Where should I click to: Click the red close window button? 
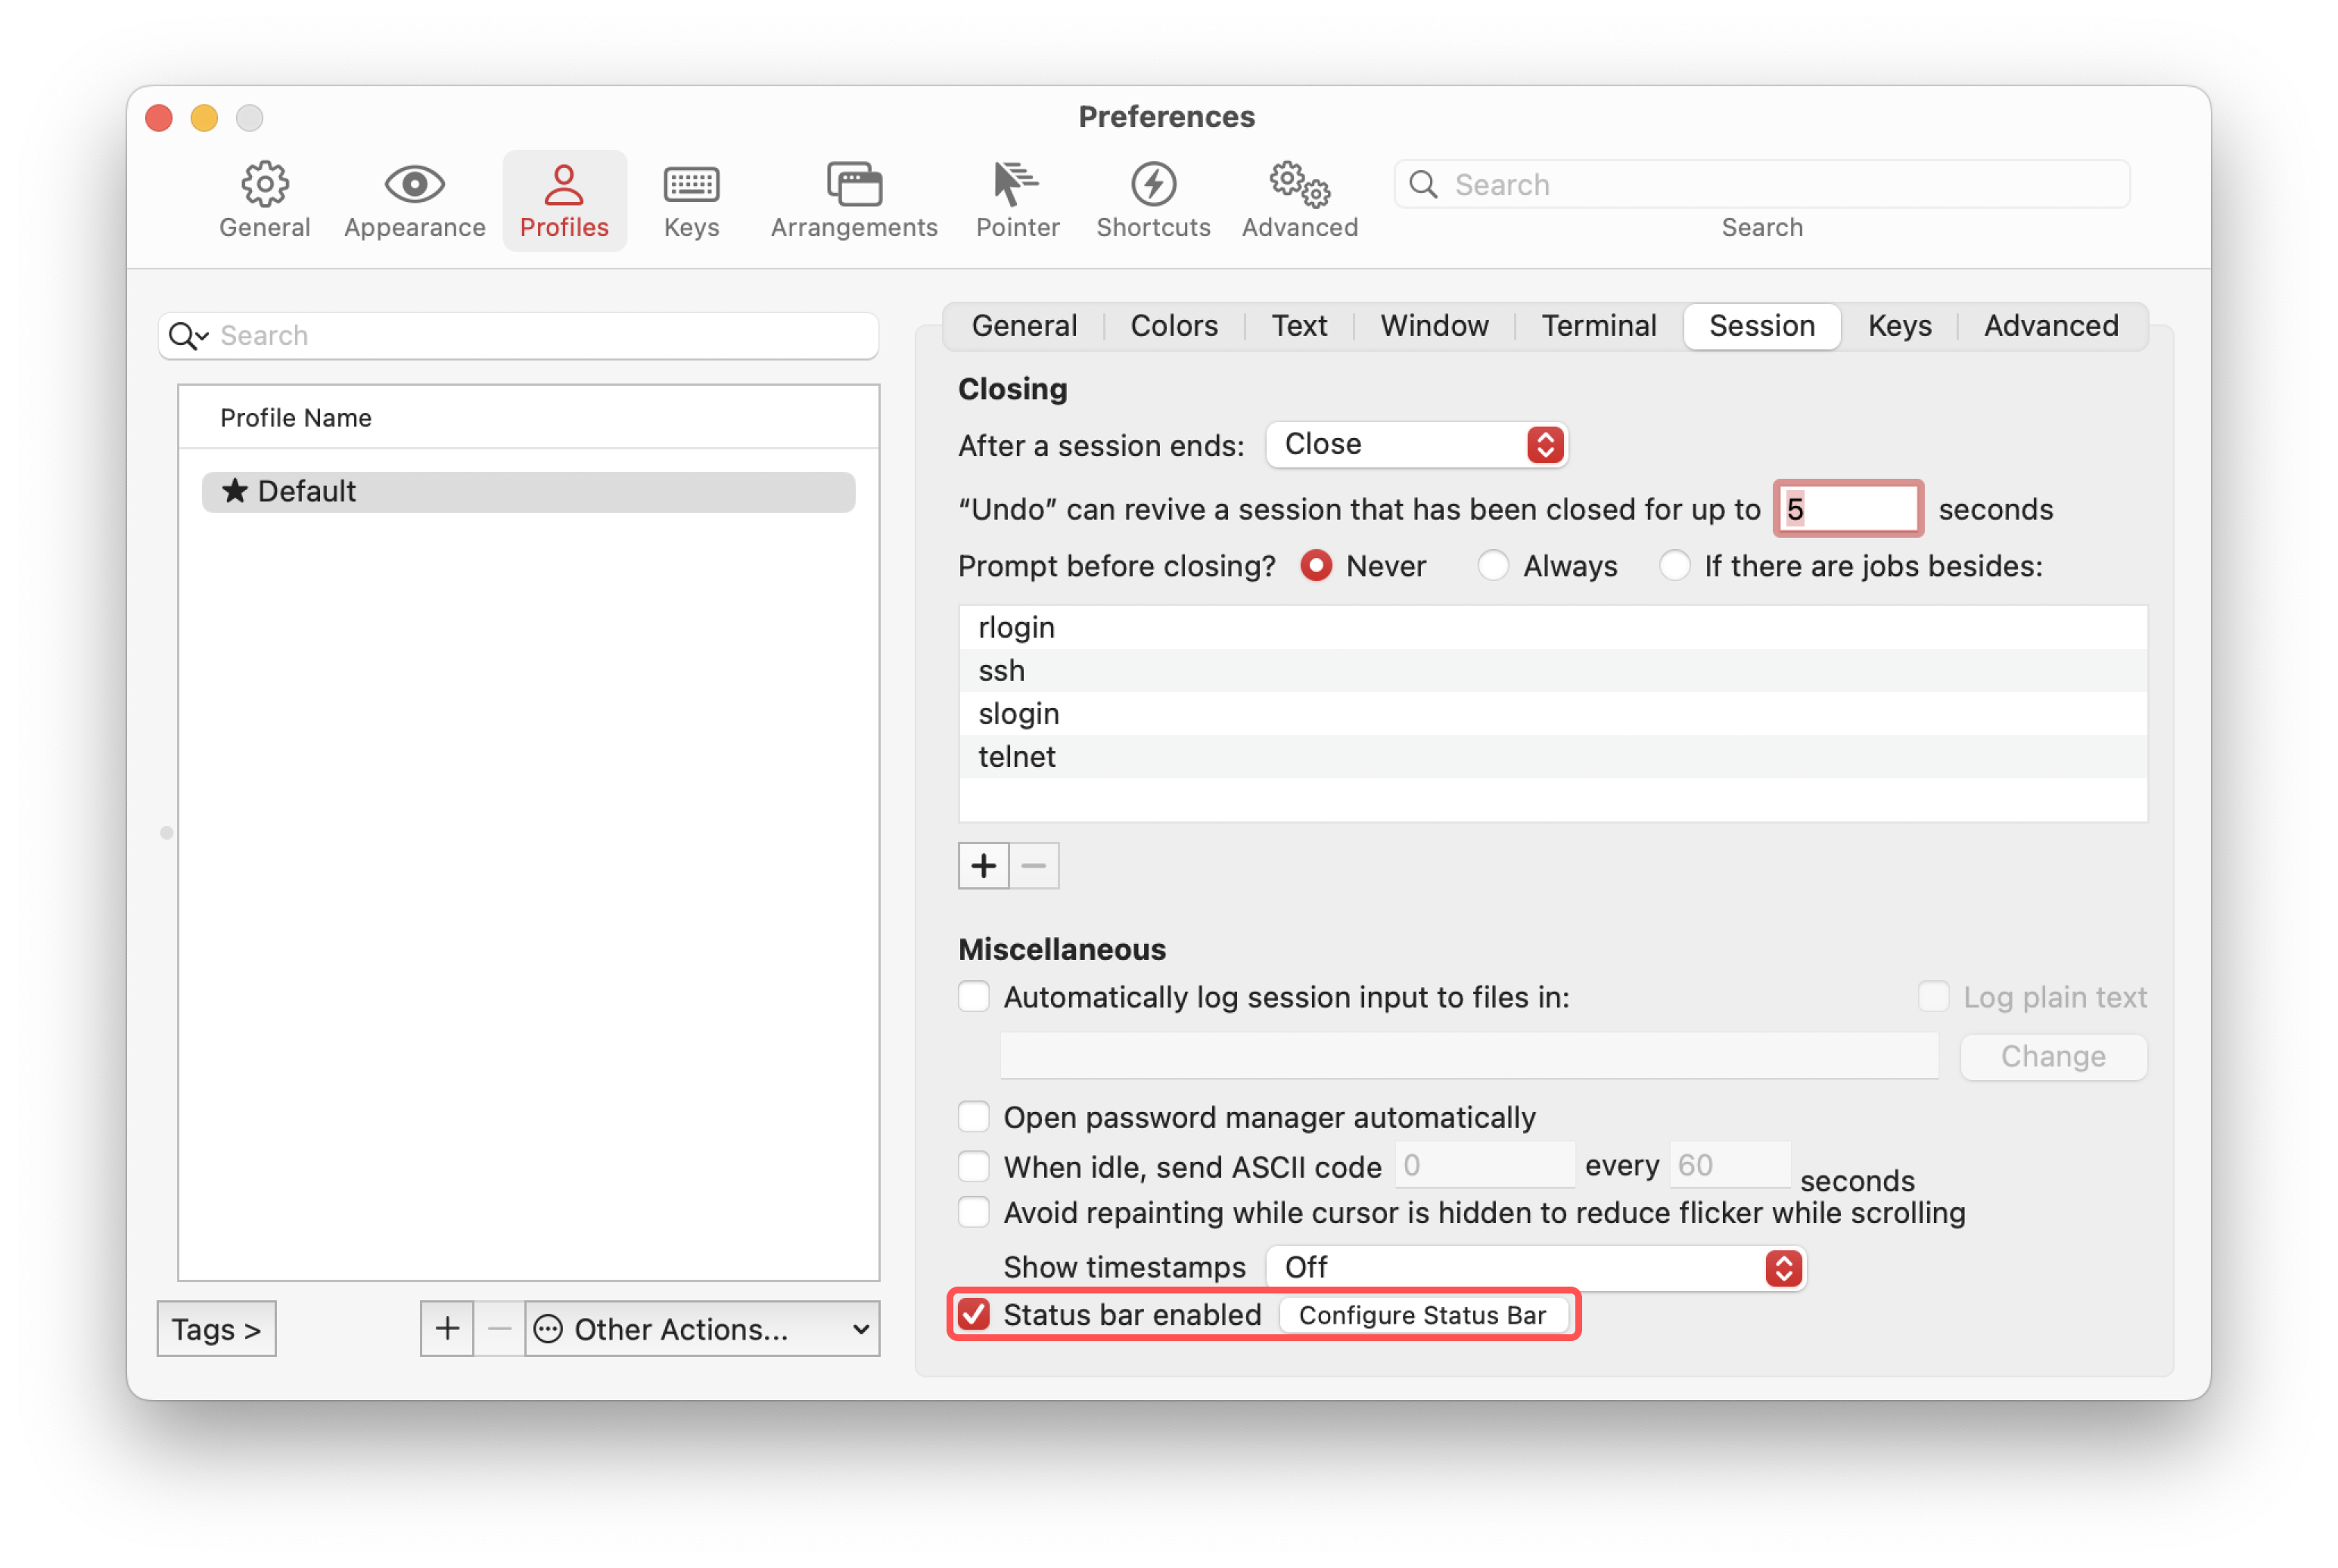pyautogui.click(x=159, y=118)
